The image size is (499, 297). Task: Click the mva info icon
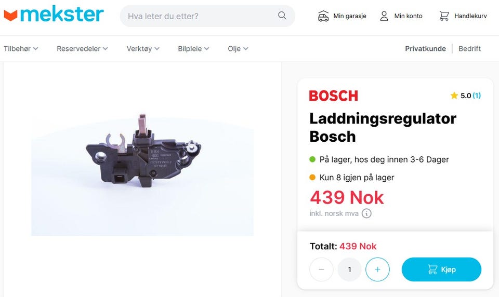click(x=366, y=213)
